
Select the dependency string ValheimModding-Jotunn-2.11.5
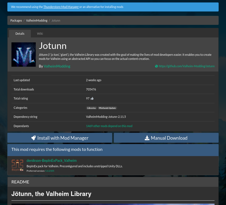pos(106,117)
